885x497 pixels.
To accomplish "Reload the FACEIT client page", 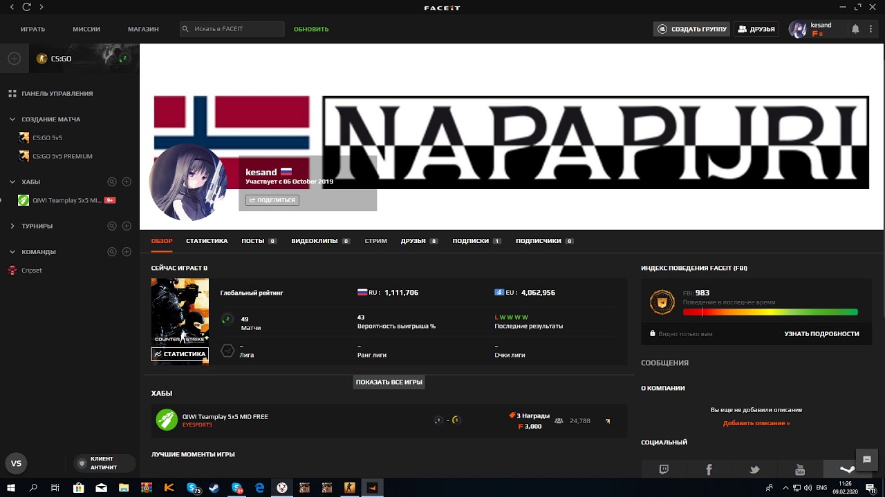I will pos(26,7).
